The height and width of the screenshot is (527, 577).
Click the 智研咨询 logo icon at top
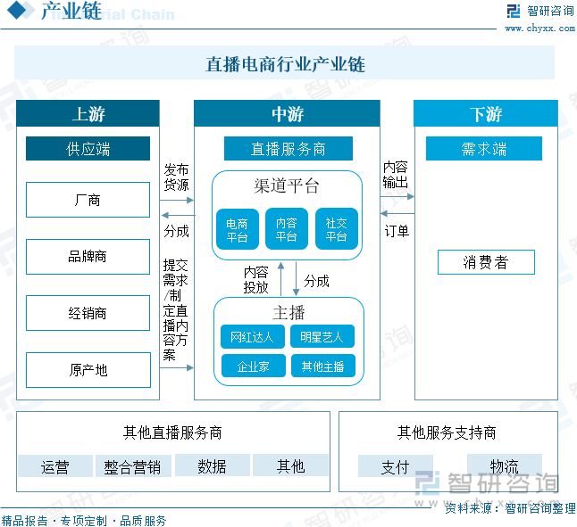514,11
